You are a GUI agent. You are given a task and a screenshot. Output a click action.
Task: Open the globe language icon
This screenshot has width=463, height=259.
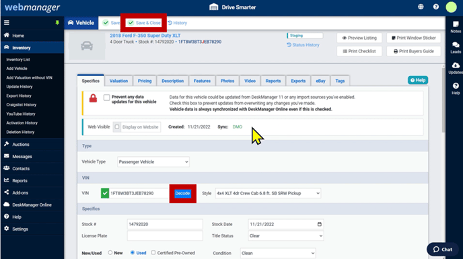click(x=421, y=7)
